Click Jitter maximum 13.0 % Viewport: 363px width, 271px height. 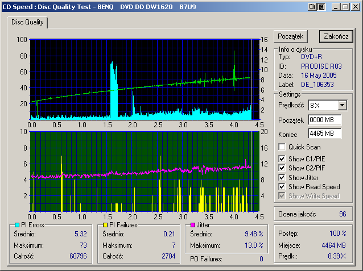click(254, 245)
